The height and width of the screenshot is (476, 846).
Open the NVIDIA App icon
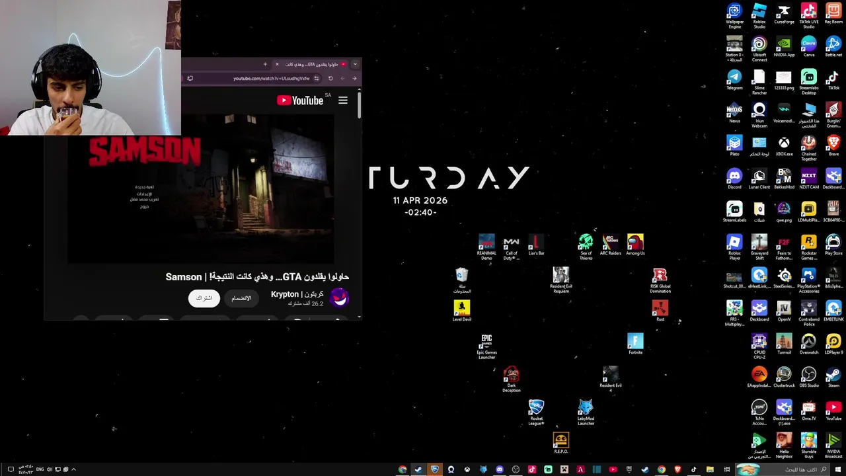coord(784,48)
